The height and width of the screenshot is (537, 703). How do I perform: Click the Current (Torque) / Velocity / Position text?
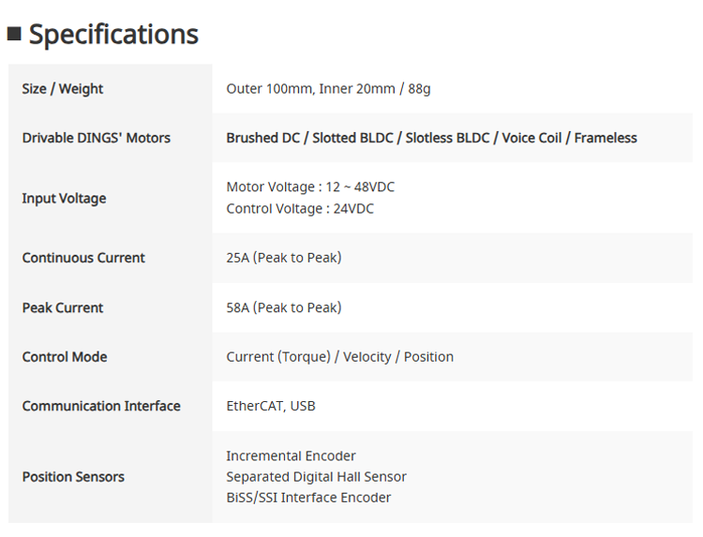click(340, 357)
